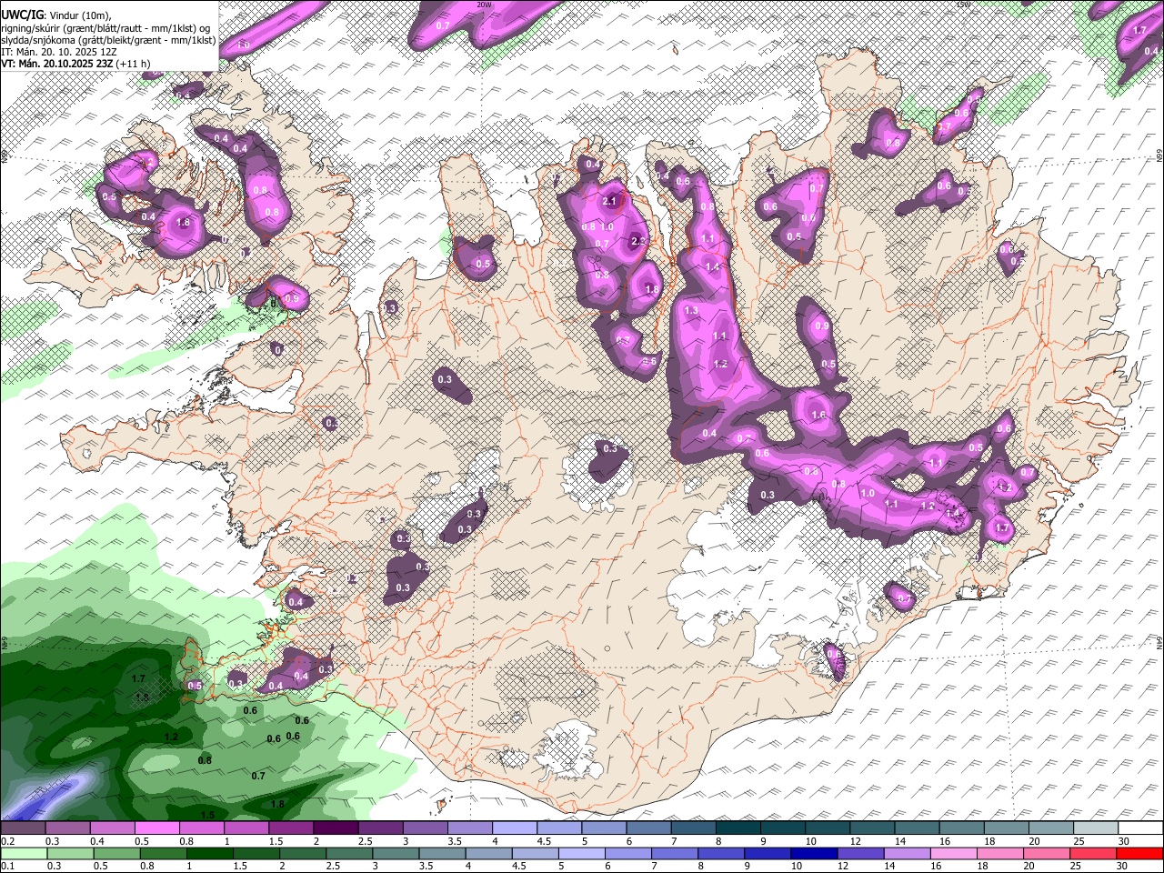This screenshot has height=873, width=1164.
Task: Click the 20W longitude label at the top edge
Action: [x=485, y=5]
